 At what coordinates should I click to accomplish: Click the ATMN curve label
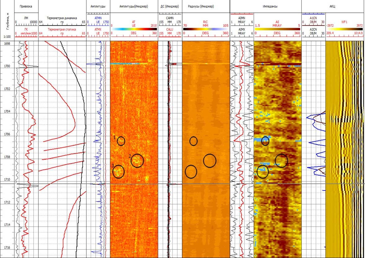click(x=98, y=18)
